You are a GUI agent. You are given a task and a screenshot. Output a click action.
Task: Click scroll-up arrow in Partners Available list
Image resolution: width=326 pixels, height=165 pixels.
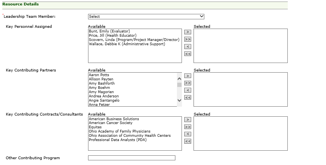point(179,79)
